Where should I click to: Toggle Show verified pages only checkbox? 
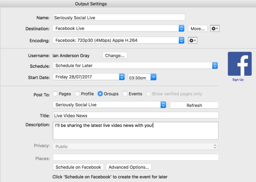coord(148,94)
